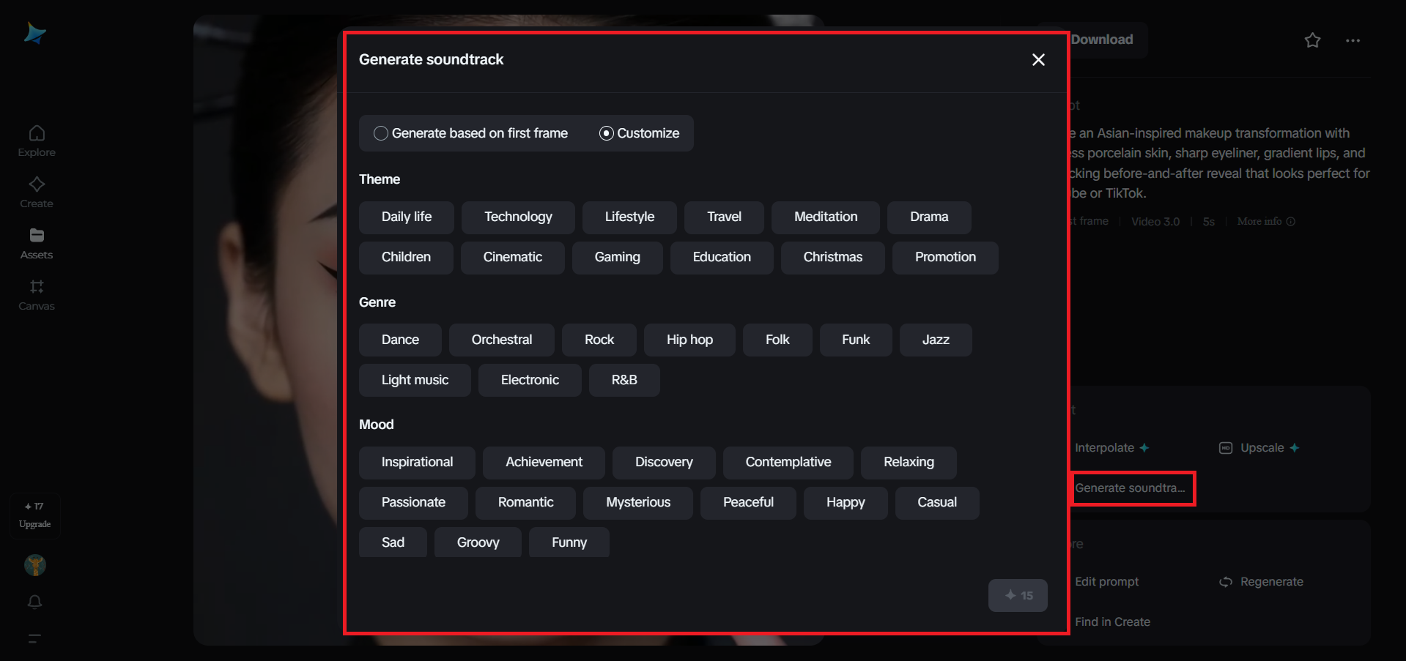
Task: Click the 15-credit generate button
Action: 1018,596
